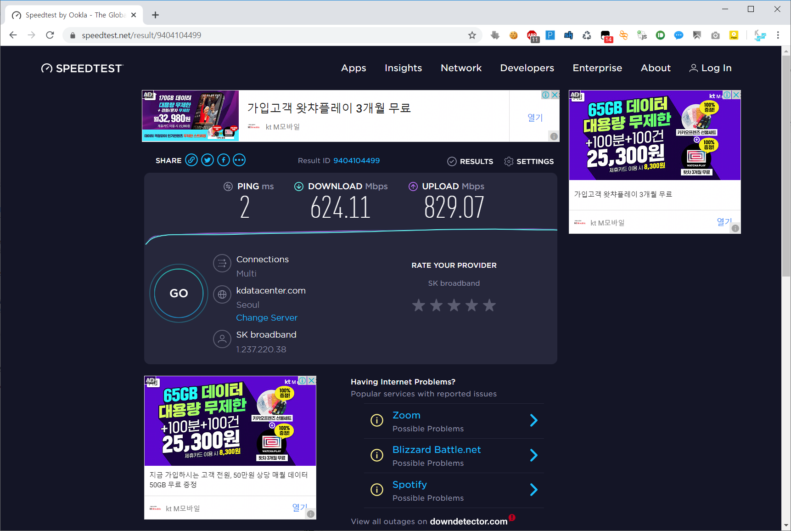Rate provider three stars
The image size is (791, 531).
(454, 305)
